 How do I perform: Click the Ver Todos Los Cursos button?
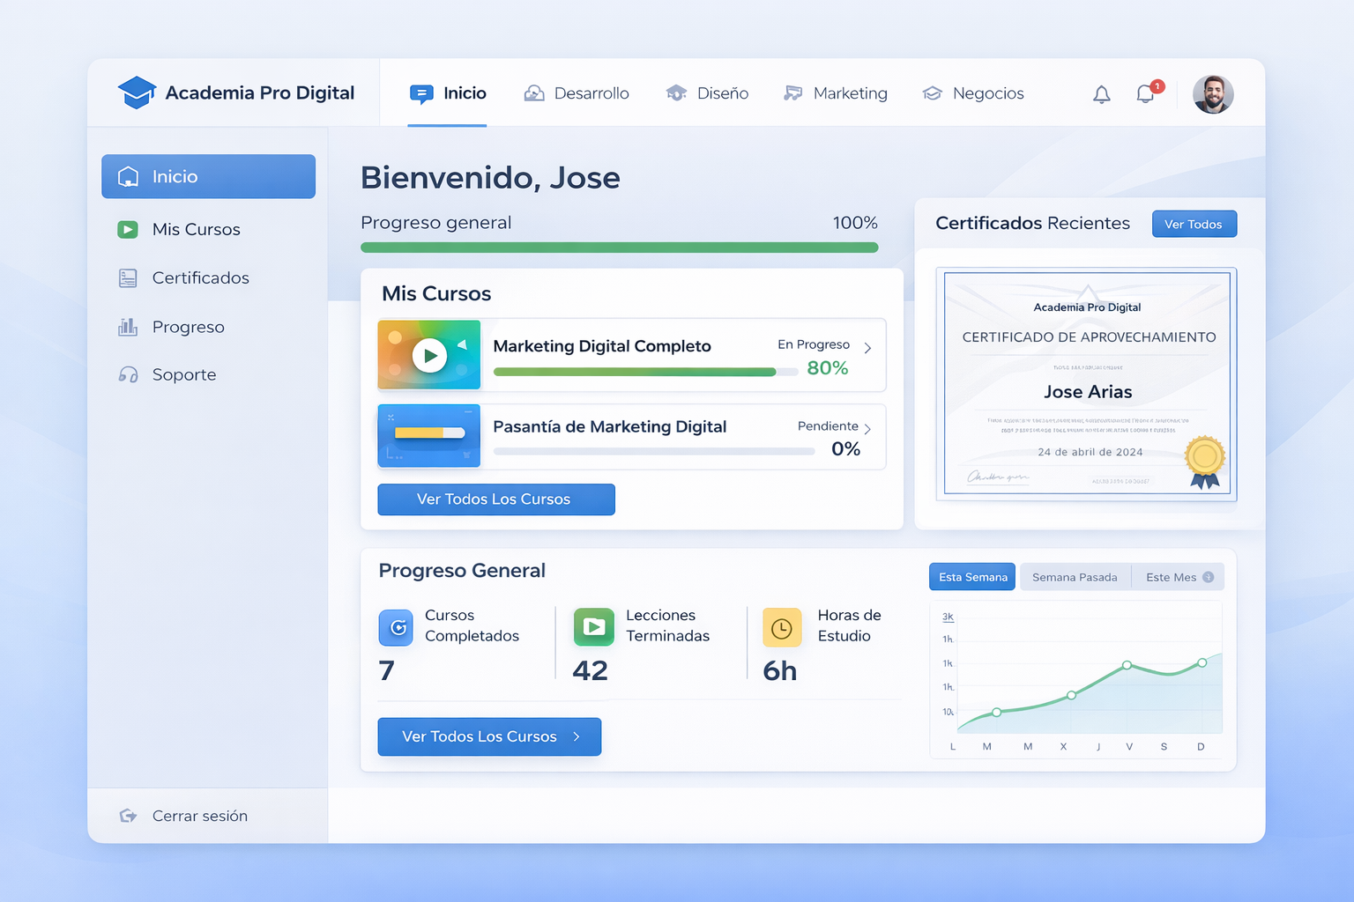pos(495,499)
